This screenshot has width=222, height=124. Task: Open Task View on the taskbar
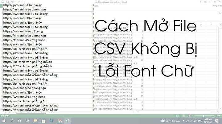27,121
